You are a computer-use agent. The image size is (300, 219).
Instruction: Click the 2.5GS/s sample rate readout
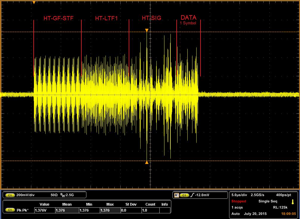click(x=257, y=195)
